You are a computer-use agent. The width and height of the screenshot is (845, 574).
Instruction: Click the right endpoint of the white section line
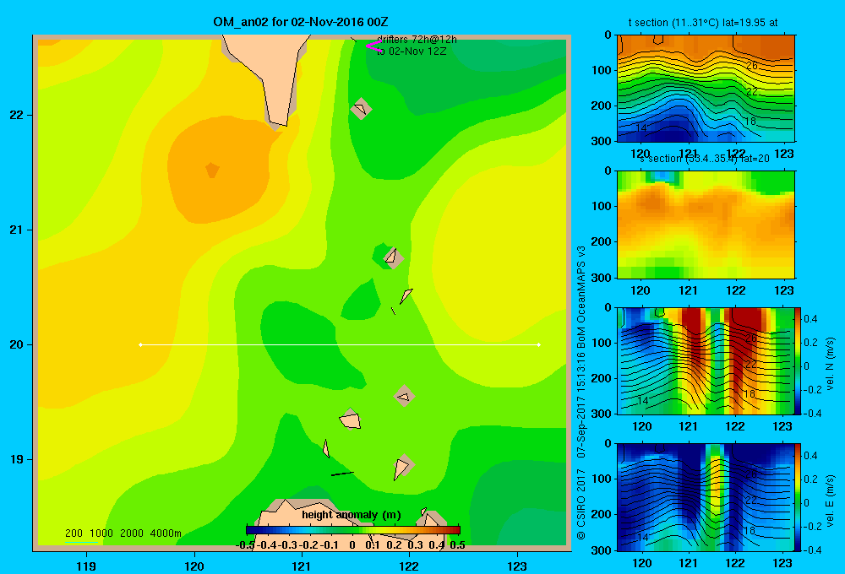pos(539,344)
